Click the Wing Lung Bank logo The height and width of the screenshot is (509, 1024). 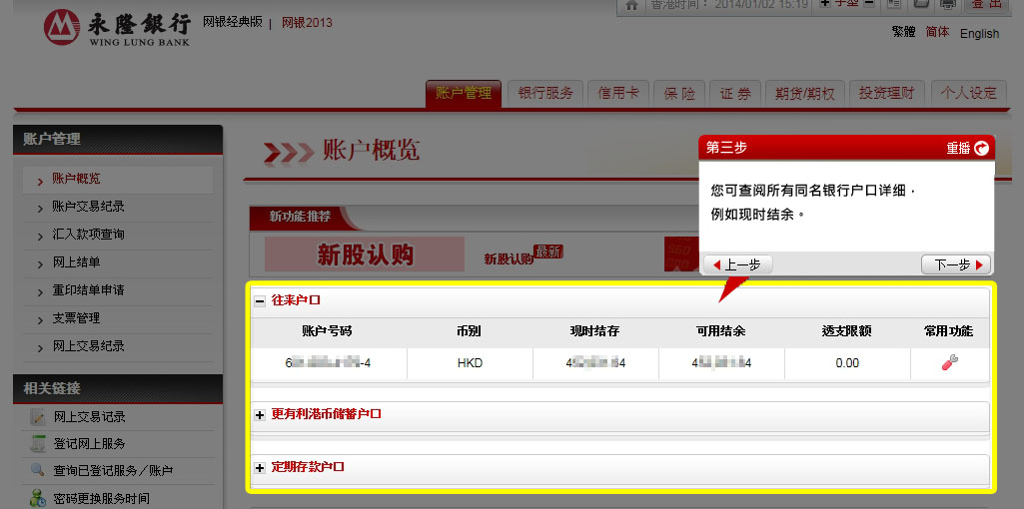tap(62, 27)
